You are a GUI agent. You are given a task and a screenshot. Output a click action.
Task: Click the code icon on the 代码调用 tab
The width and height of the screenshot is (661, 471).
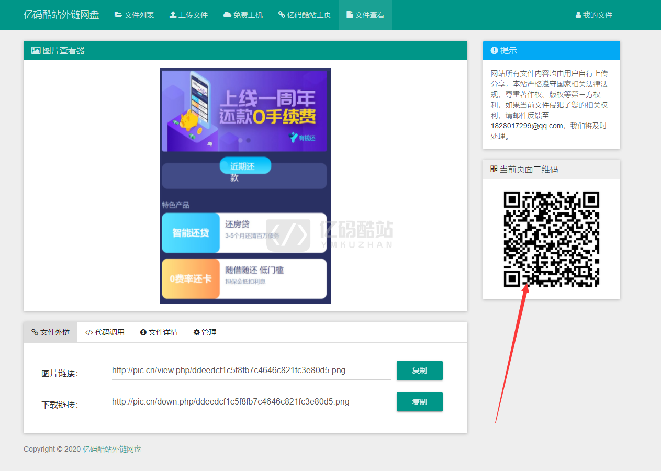[89, 332]
